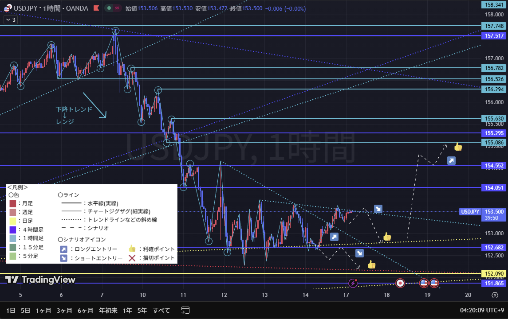The height and width of the screenshot is (319, 508).
Task: Show すべて data range
Action: coord(161,310)
